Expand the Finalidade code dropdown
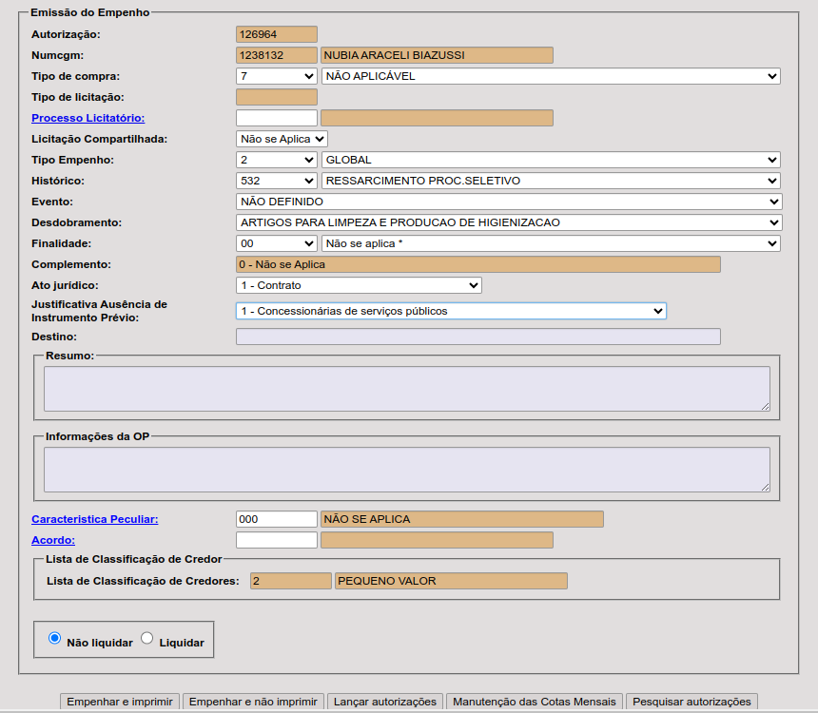The image size is (818, 713). click(276, 243)
